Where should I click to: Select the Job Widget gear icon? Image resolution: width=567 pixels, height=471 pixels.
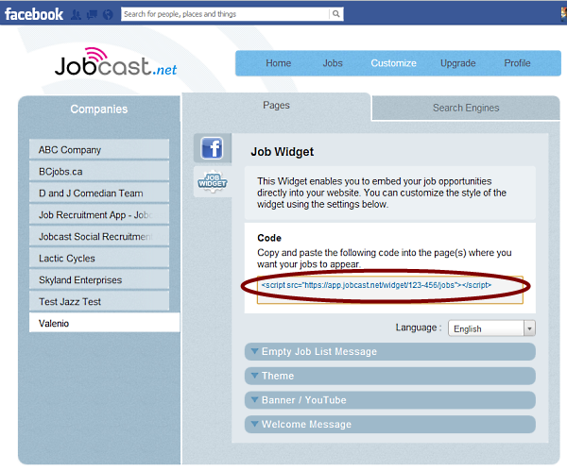click(x=213, y=181)
